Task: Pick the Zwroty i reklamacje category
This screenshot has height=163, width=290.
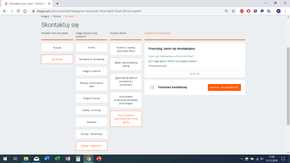Action: coord(91,134)
